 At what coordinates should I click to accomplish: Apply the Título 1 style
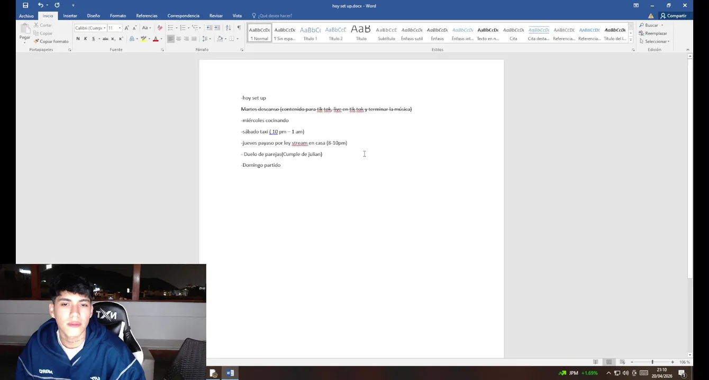pos(310,33)
